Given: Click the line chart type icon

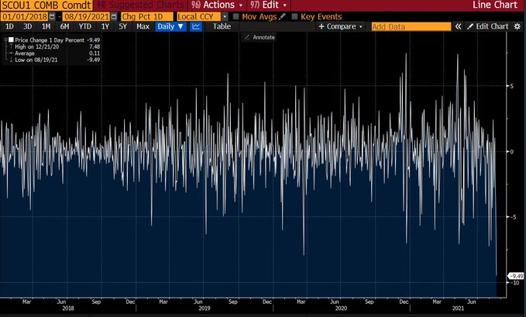Looking at the screenshot, I should [196, 26].
